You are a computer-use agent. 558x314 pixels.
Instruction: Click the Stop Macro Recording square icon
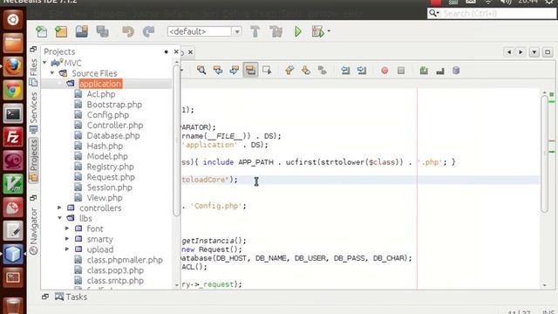tap(401, 71)
